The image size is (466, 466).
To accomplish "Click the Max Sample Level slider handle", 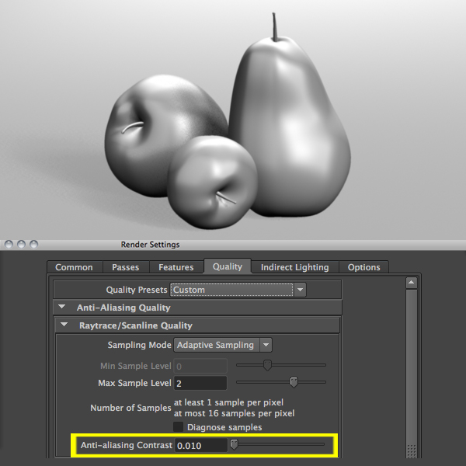I will click(x=294, y=382).
